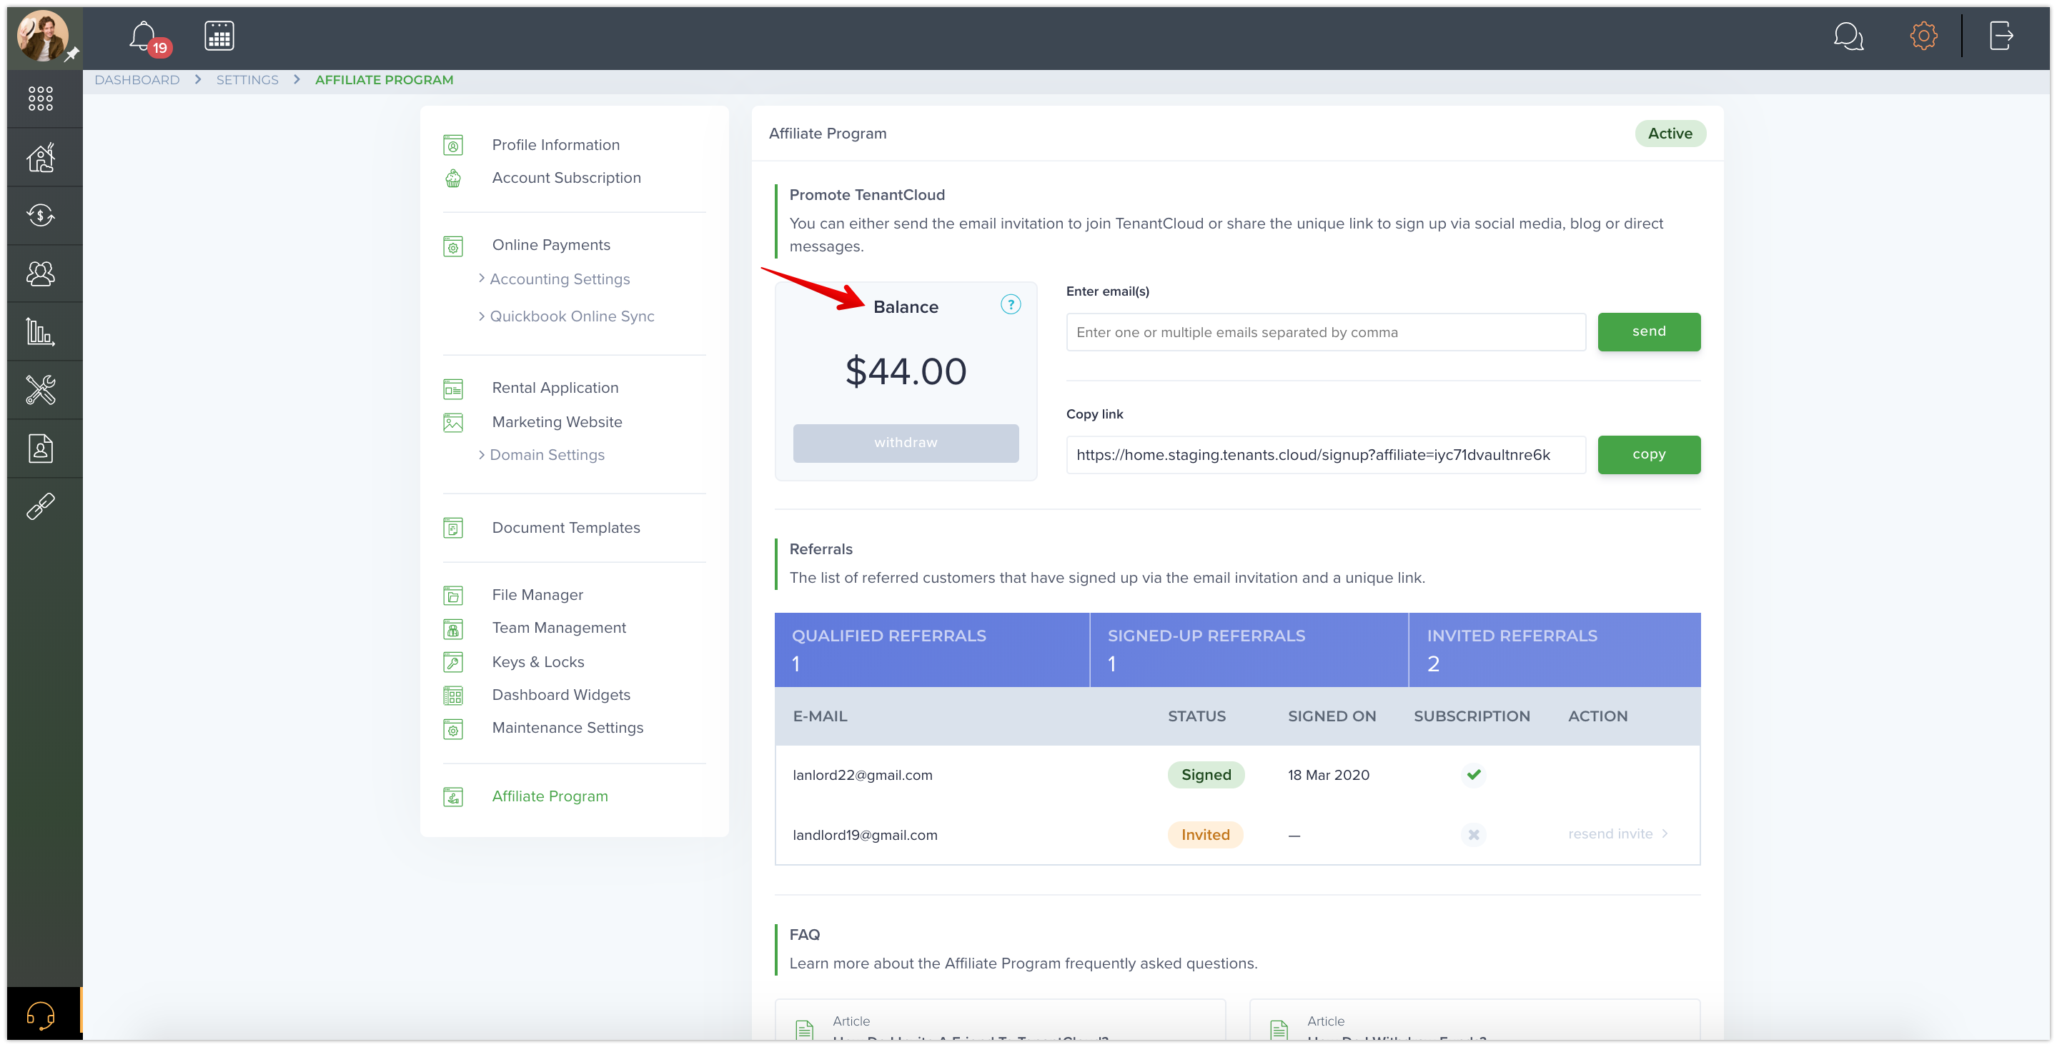The height and width of the screenshot is (1047, 2057).
Task: Click the Invited status for landlord19@gmail.com
Action: coord(1204,834)
